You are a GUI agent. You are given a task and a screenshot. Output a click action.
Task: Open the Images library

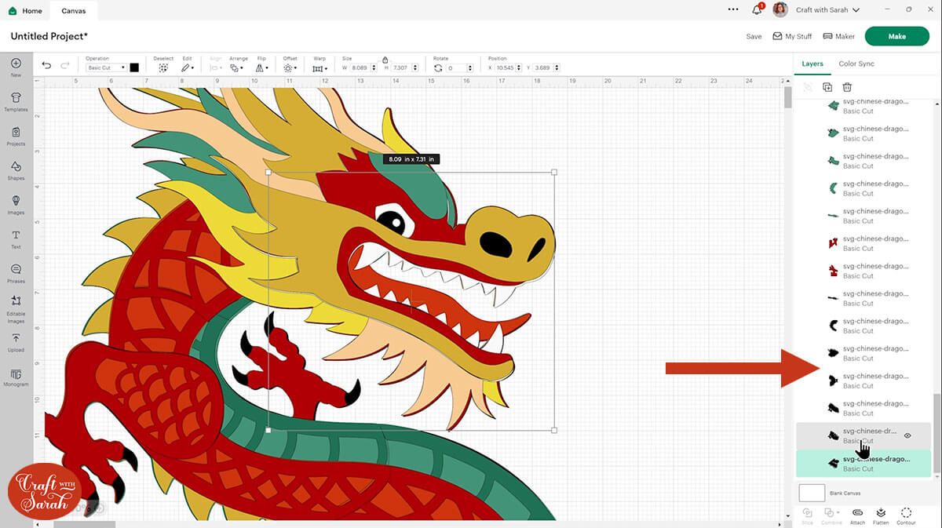(x=16, y=205)
